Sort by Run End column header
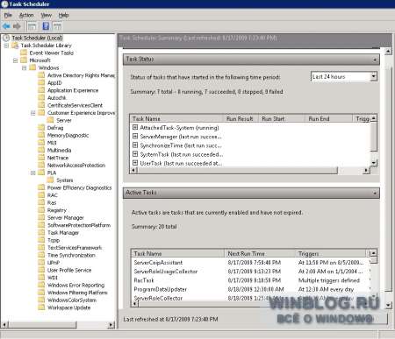The image size is (395, 339). (328, 118)
